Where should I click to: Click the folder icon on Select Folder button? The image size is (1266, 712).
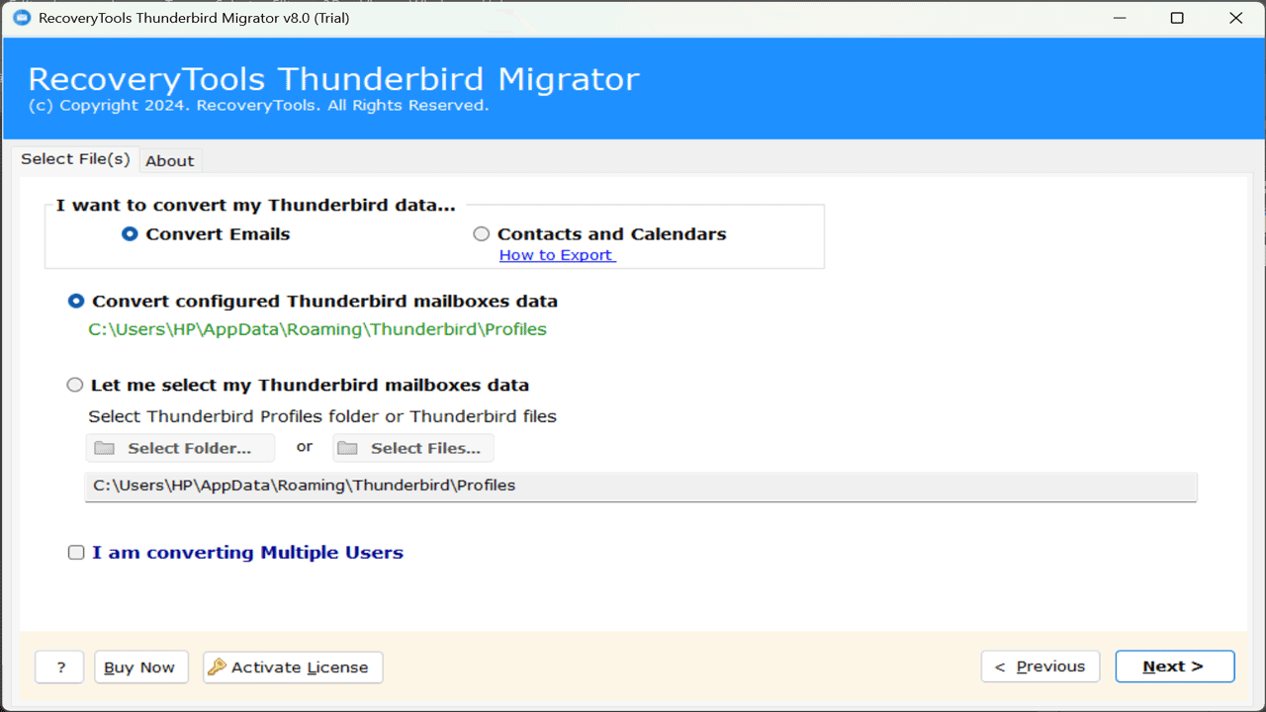[x=104, y=449]
